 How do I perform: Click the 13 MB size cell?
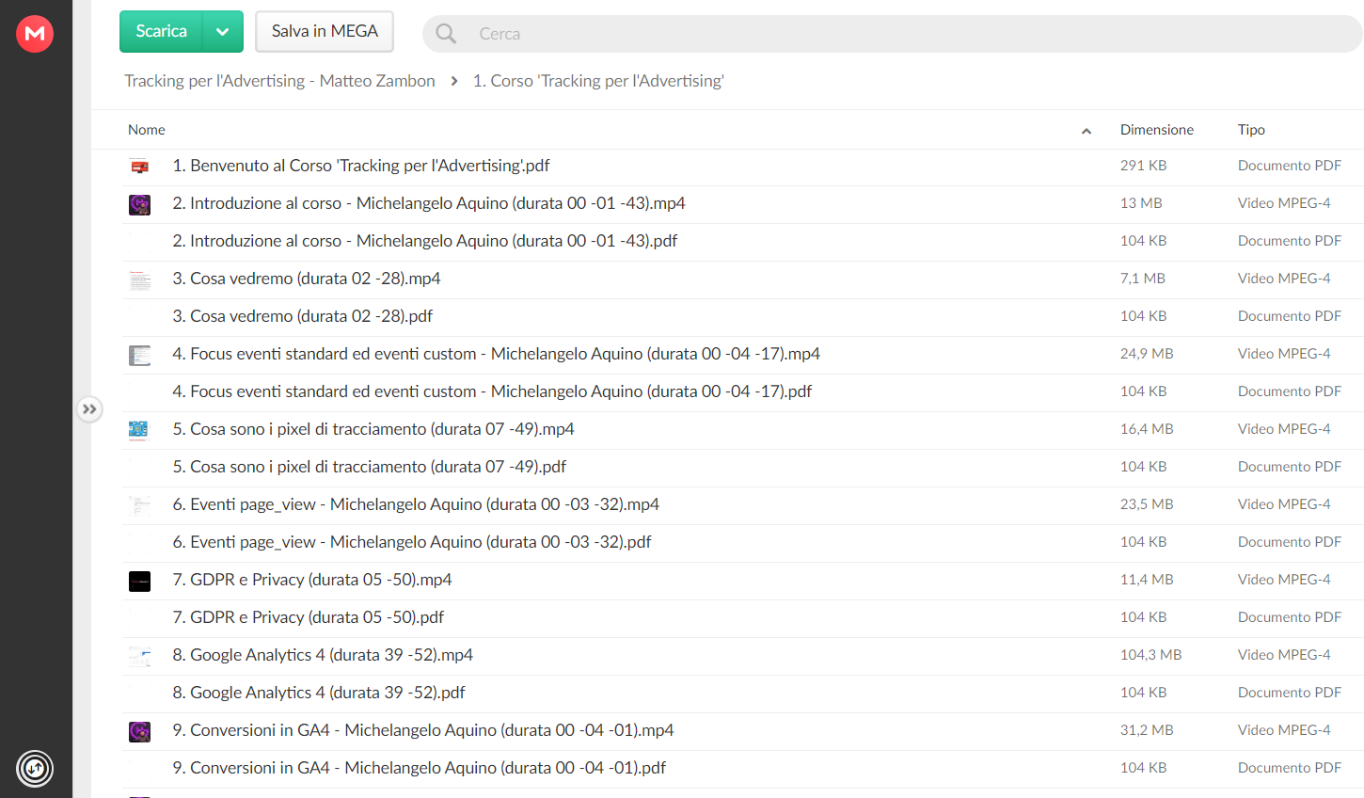[x=1141, y=203]
